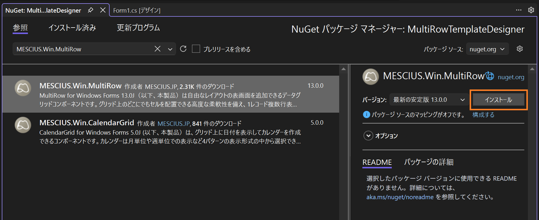Viewport: 539px width, 220px height.
Task: Select the README tab
Action: pos(377,162)
